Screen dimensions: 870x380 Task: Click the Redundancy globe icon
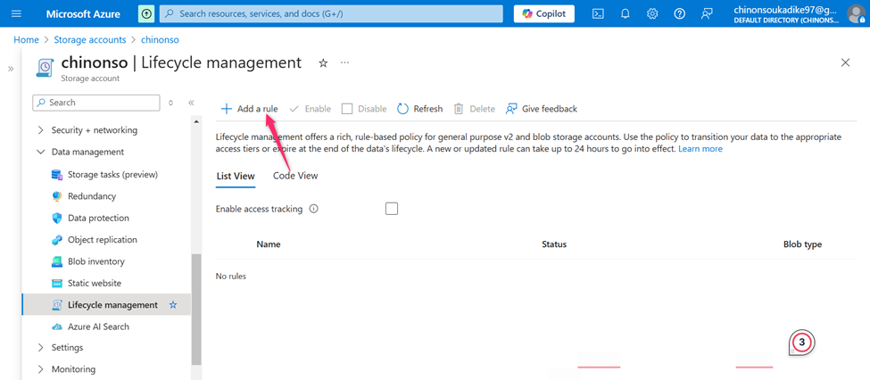tap(57, 196)
